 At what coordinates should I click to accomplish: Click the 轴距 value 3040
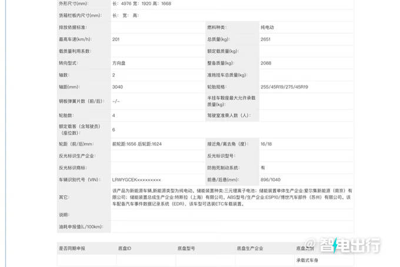pos(118,87)
